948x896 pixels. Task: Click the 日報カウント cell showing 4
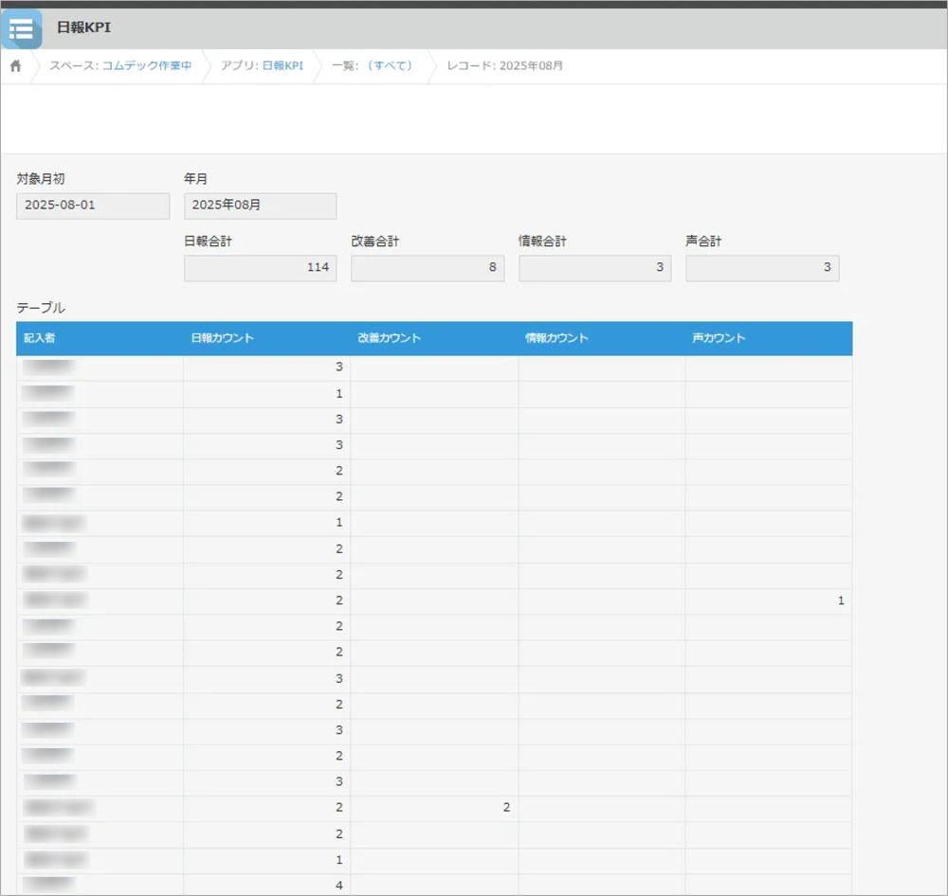(266, 885)
